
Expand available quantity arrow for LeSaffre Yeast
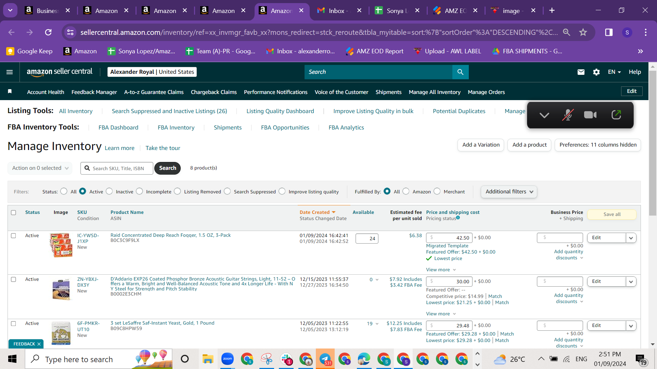(x=377, y=324)
